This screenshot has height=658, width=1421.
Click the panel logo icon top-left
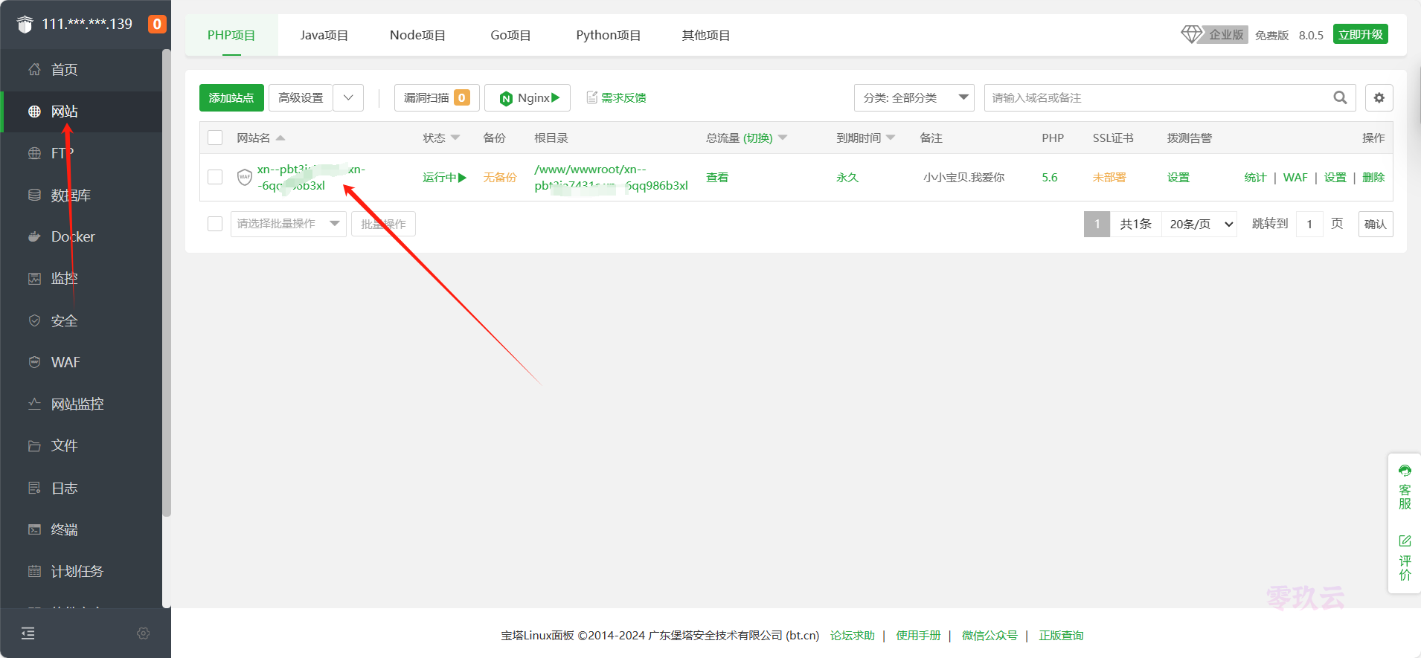pyautogui.click(x=25, y=24)
